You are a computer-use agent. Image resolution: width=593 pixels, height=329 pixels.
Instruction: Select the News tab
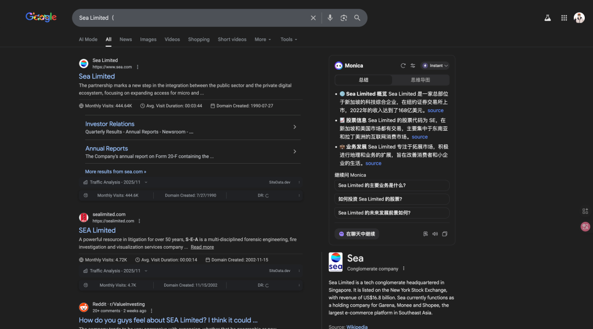coord(126,40)
